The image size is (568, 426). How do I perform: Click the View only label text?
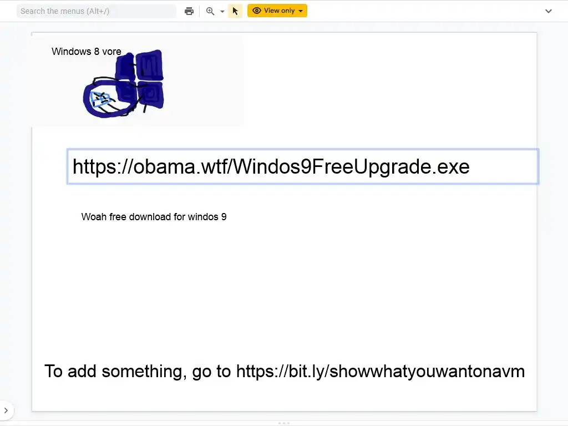click(x=280, y=11)
